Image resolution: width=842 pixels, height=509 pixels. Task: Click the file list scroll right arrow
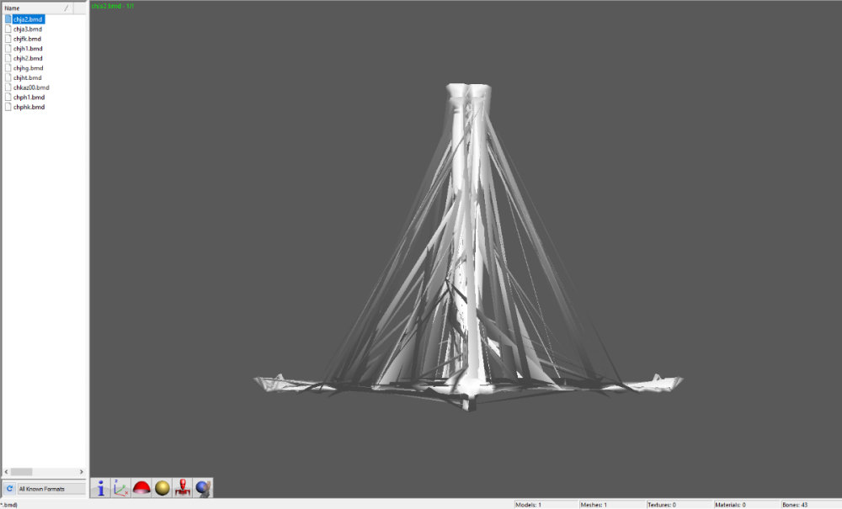tap(82, 472)
